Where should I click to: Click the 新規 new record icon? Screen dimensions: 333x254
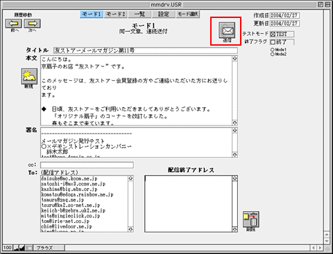[x=29, y=76]
